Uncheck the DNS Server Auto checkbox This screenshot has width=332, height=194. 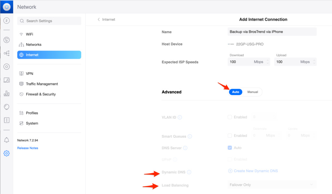(x=230, y=148)
